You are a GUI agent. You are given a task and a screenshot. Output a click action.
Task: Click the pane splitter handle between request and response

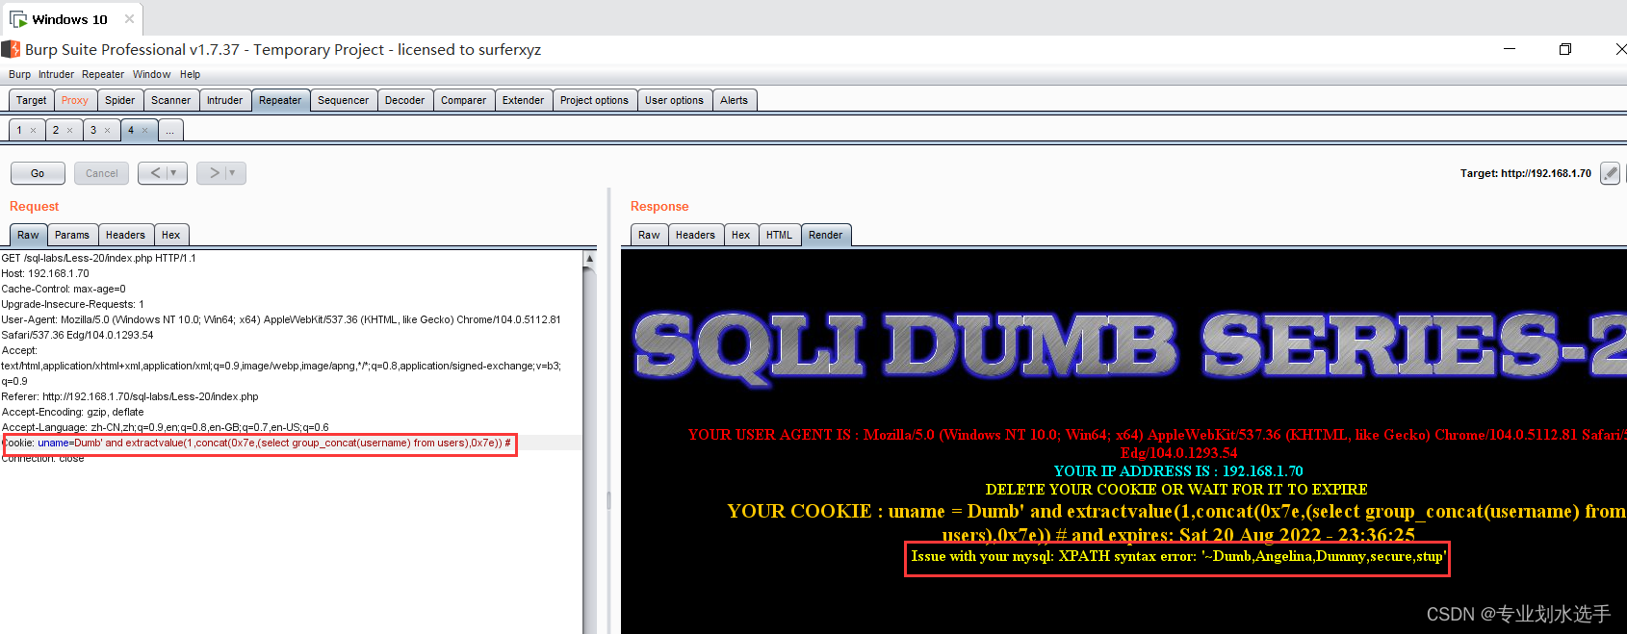click(x=608, y=500)
